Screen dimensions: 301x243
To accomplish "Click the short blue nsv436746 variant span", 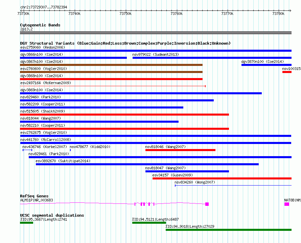I will [27, 150].
